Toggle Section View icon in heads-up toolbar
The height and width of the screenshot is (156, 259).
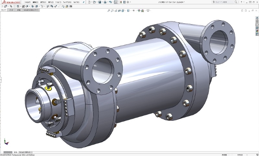click(119, 10)
